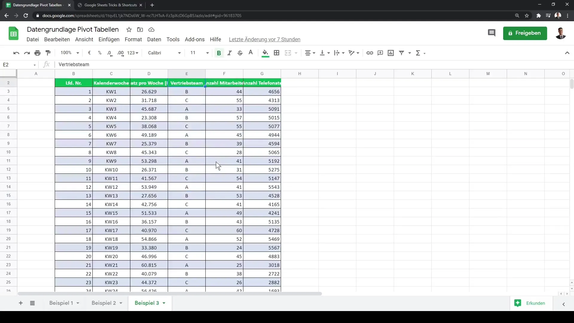
Task: Collapse the menus with the caret
Action: tap(567, 53)
